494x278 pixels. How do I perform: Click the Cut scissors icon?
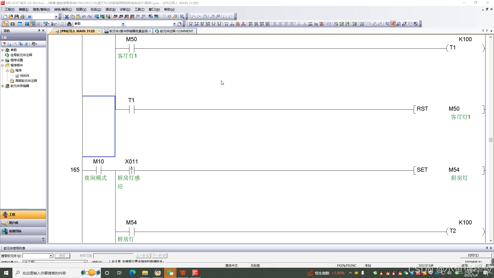67,17
